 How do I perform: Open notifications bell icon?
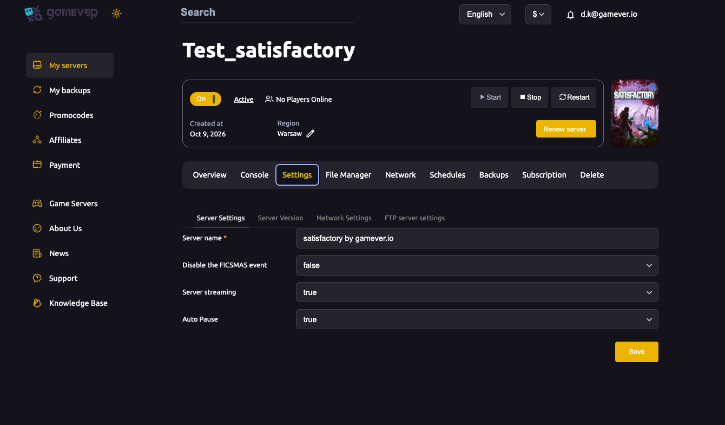[570, 15]
